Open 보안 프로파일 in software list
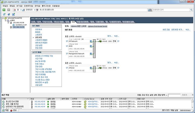195x113 pixels. [40, 74]
